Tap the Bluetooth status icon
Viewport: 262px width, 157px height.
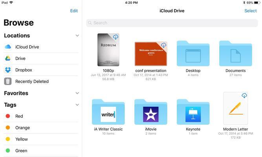click(244, 3)
